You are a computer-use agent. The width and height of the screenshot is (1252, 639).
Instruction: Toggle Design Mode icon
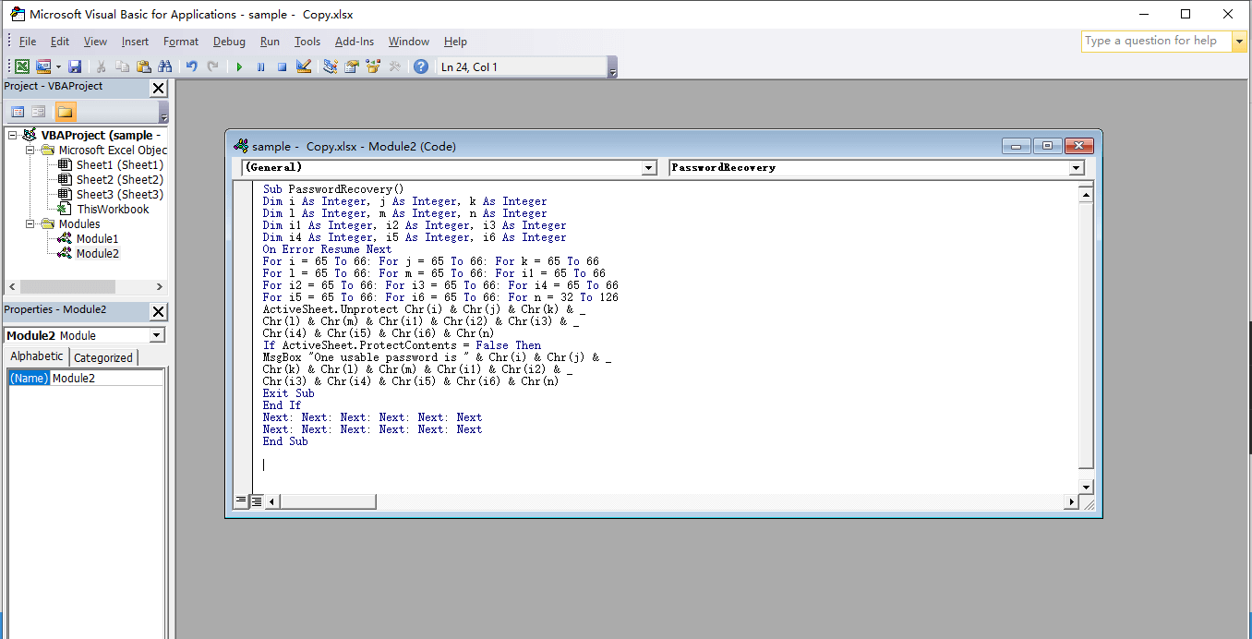304,66
